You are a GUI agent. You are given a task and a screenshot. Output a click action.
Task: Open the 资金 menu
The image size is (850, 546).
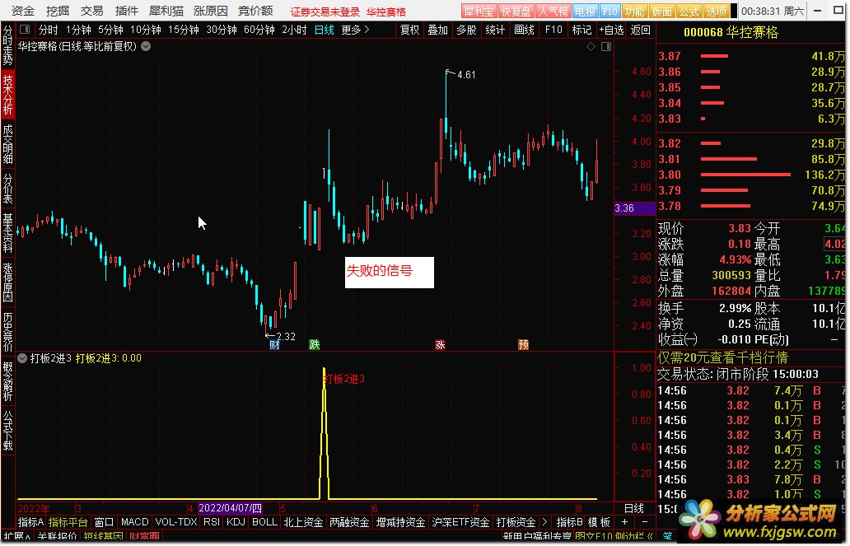pos(23,11)
